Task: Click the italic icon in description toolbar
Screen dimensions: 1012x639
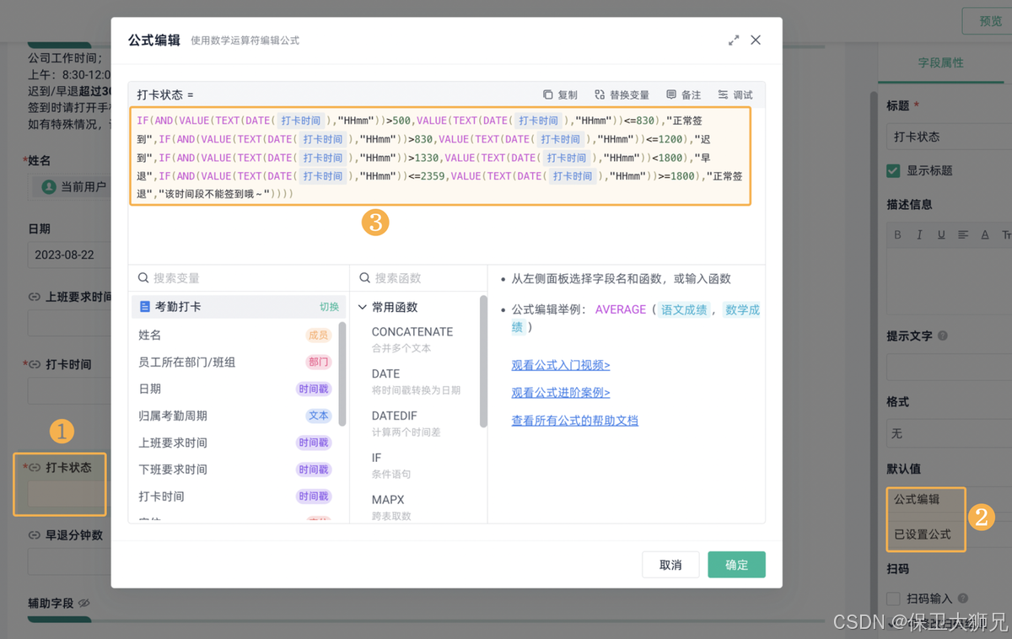Action: coord(920,234)
